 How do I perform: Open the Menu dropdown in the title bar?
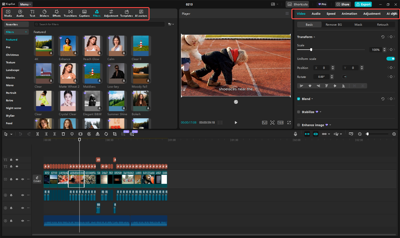25,4
